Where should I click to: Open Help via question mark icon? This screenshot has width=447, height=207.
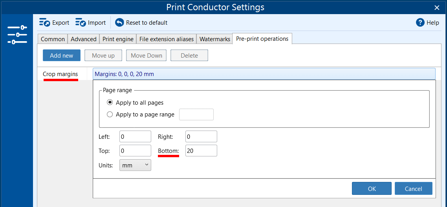click(420, 23)
